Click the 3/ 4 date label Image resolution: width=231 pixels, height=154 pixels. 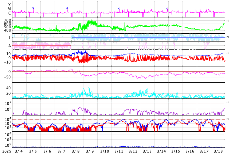19,151
